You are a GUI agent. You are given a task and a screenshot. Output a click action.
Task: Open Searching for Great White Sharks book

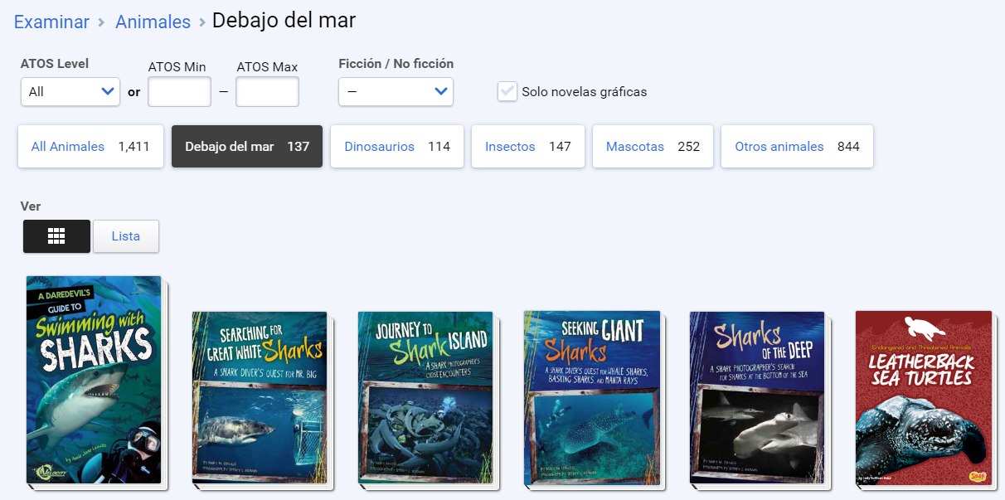click(x=260, y=398)
